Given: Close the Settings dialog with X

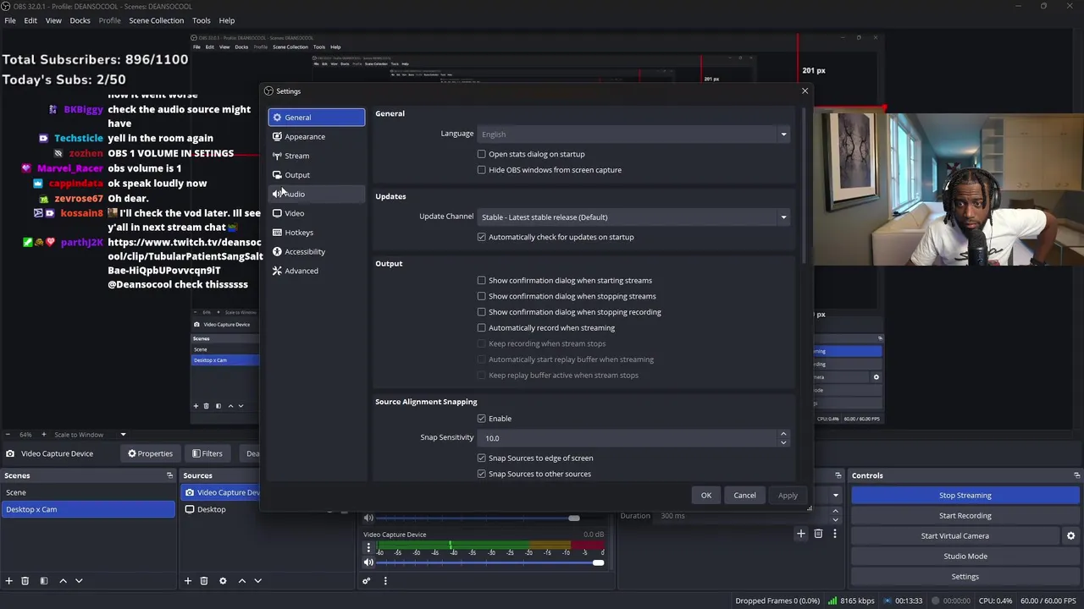Looking at the screenshot, I should click(805, 91).
